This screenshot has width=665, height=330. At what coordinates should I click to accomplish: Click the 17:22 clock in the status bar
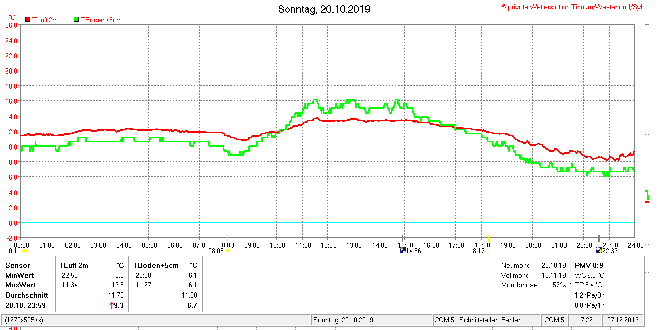[585, 320]
